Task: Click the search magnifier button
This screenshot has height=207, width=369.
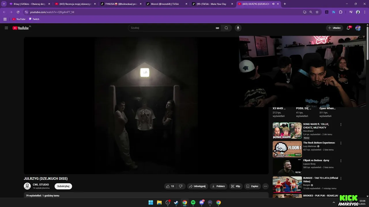Action: [226, 28]
